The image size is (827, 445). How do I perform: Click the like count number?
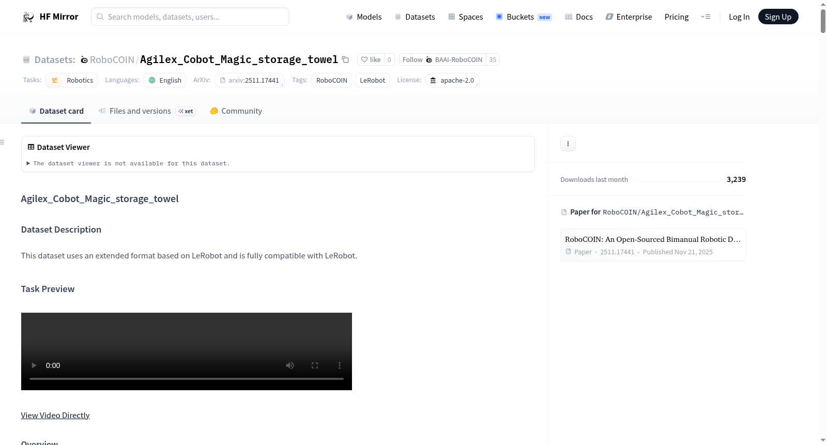pos(389,60)
